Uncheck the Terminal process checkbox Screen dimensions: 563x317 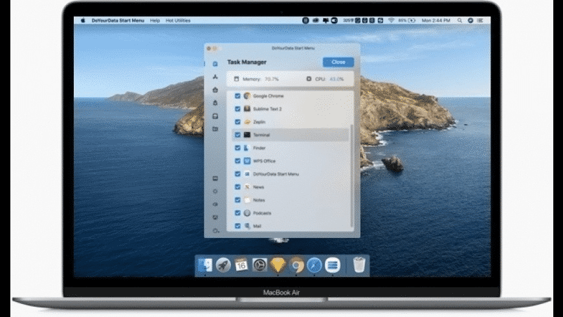coord(237,135)
